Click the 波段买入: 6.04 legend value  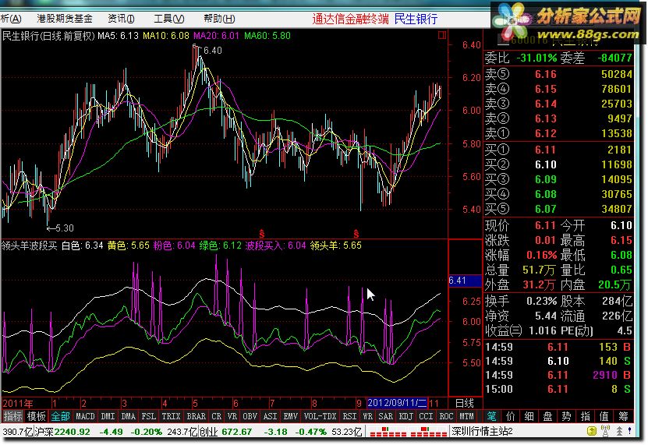[x=275, y=245]
